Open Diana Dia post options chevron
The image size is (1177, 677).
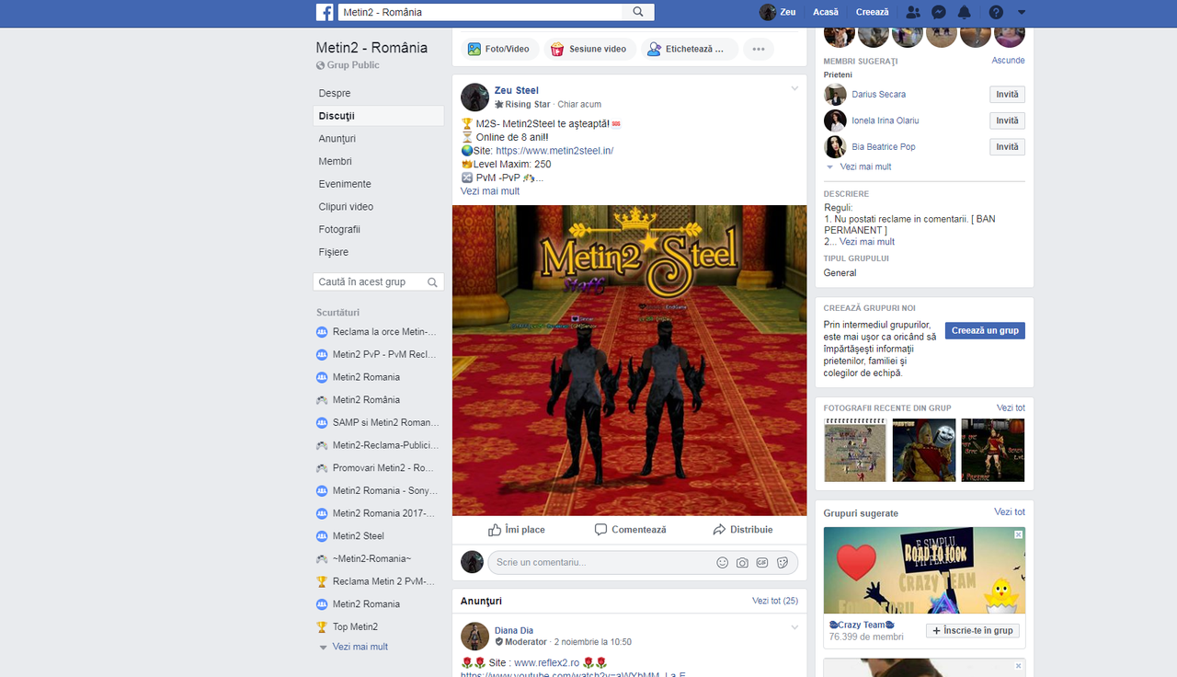click(794, 628)
